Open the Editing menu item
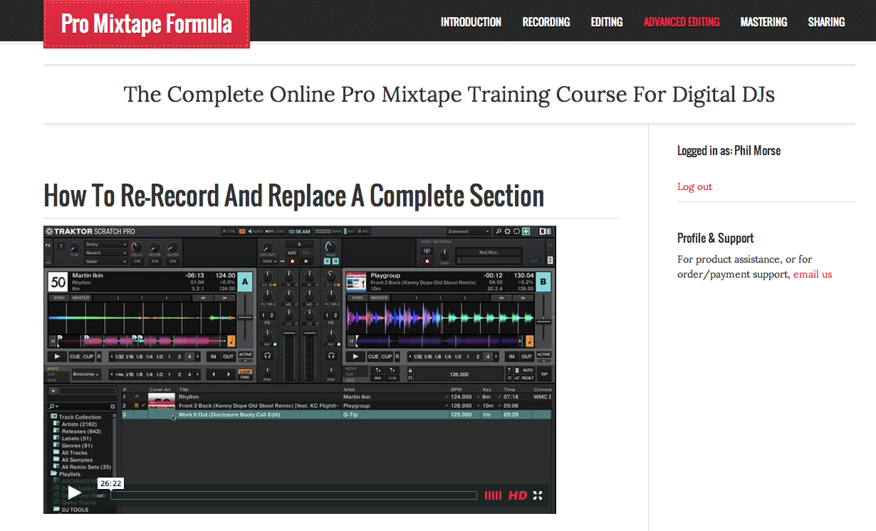Image resolution: width=876 pixels, height=531 pixels. tap(607, 22)
